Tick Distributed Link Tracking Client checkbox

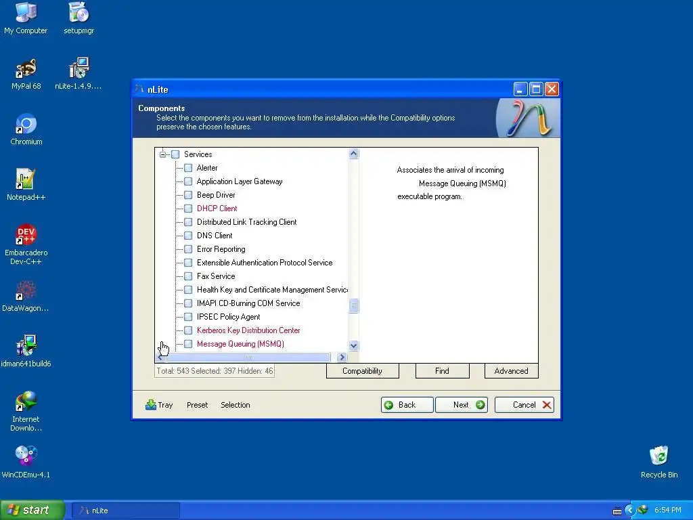[x=188, y=222]
